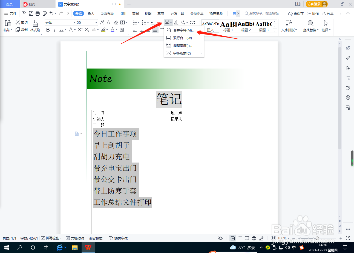The width and height of the screenshot is (354, 253).
Task: Click the help question-mark icon in sidebar
Action: 348,88
